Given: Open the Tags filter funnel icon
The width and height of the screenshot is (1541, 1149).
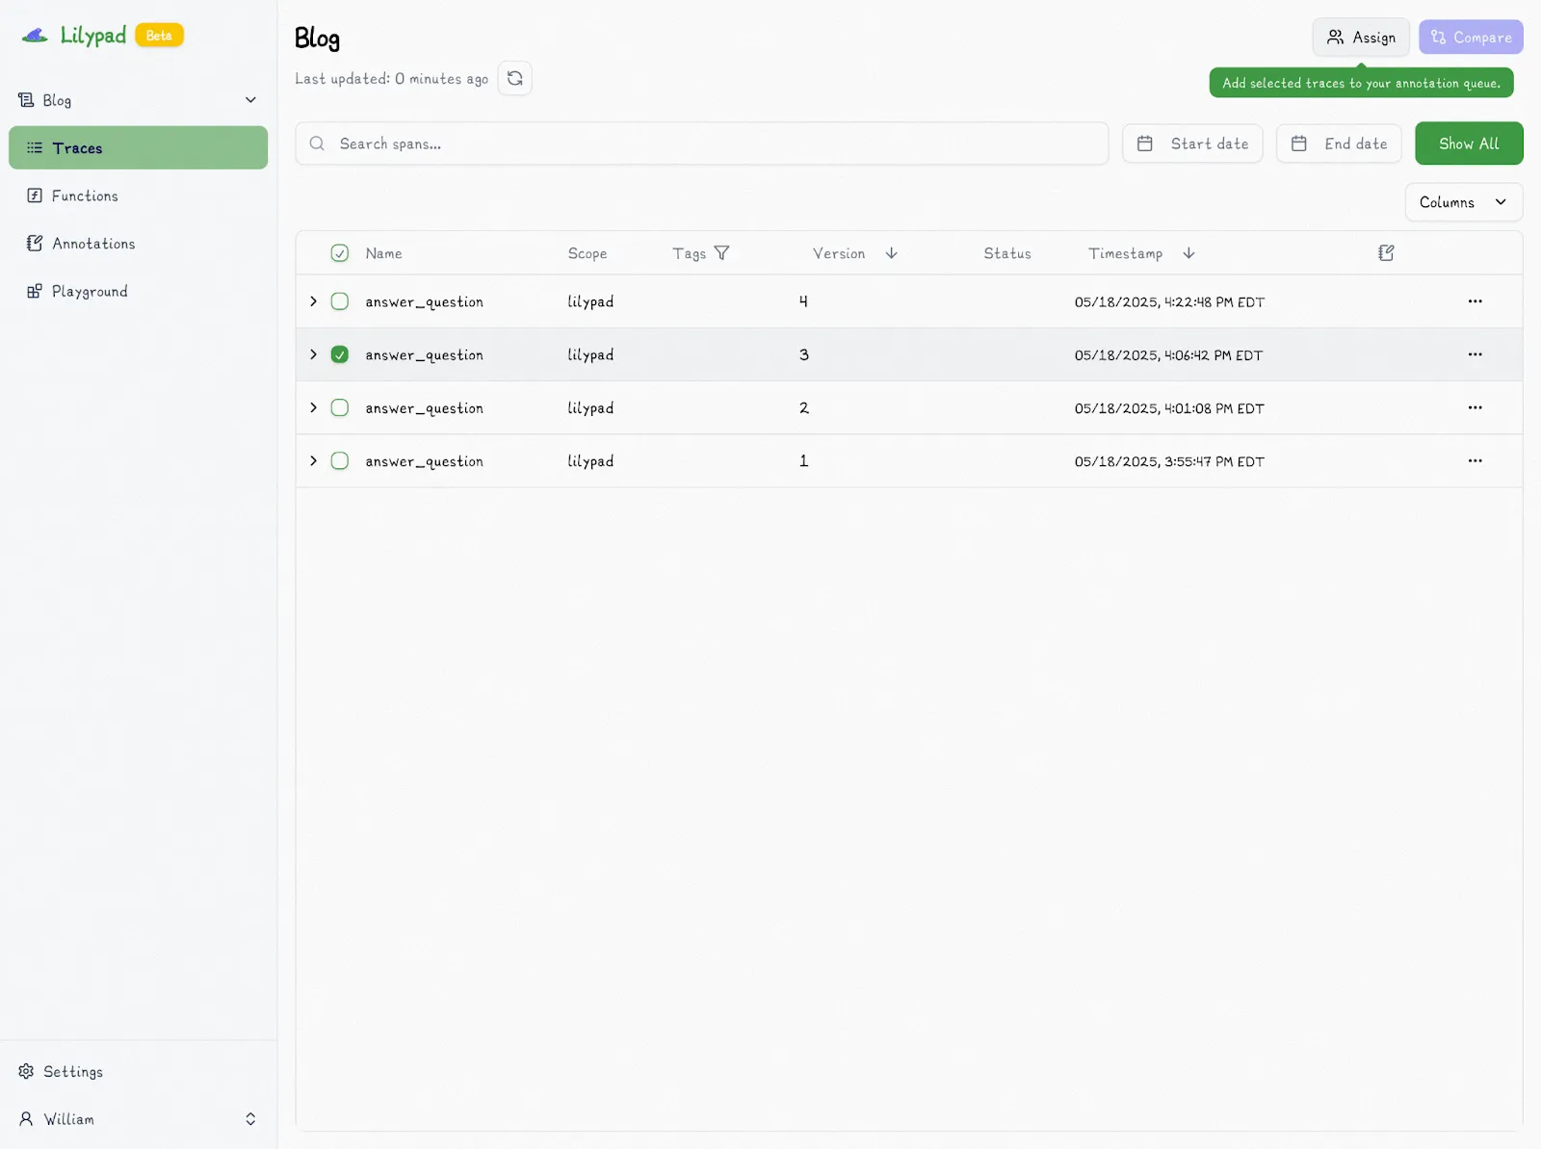Looking at the screenshot, I should tap(722, 253).
